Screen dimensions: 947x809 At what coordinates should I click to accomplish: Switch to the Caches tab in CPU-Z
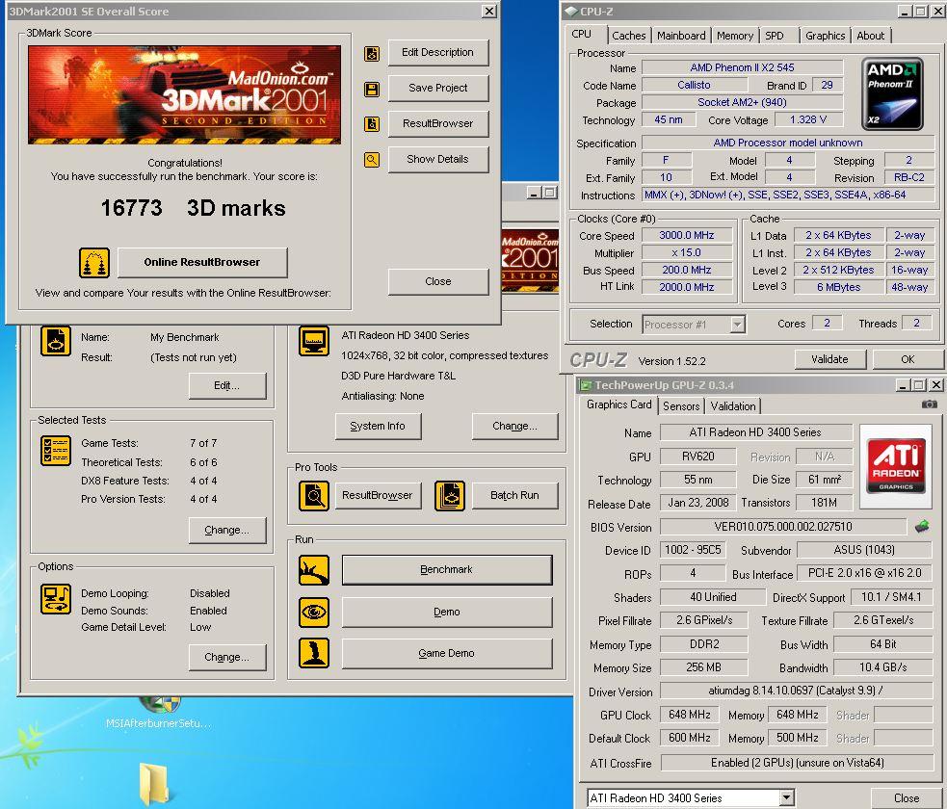(x=629, y=36)
